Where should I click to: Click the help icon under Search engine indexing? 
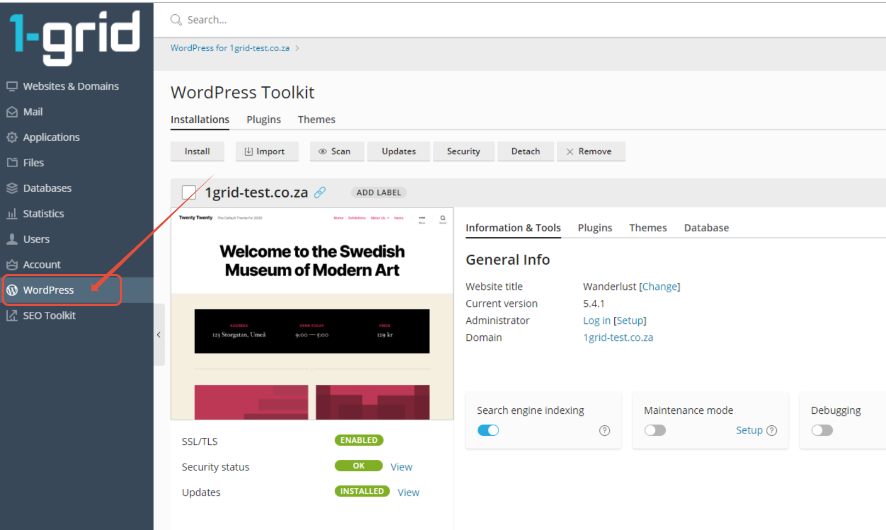click(604, 431)
